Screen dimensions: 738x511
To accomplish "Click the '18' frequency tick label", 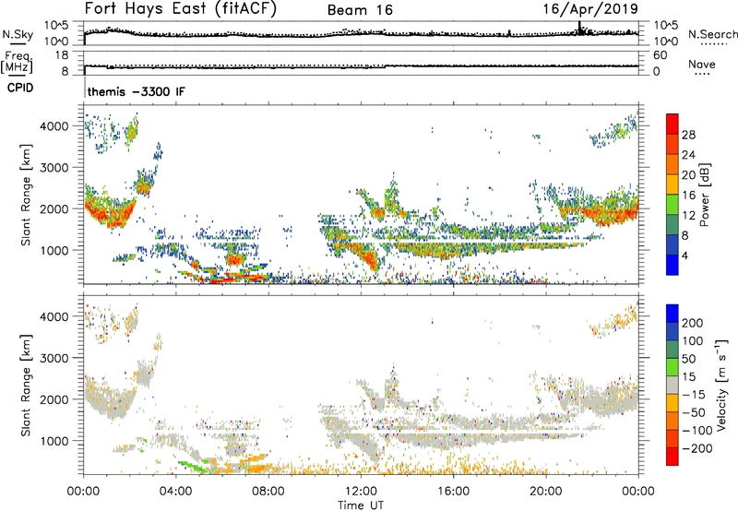I will pyautogui.click(x=62, y=55).
